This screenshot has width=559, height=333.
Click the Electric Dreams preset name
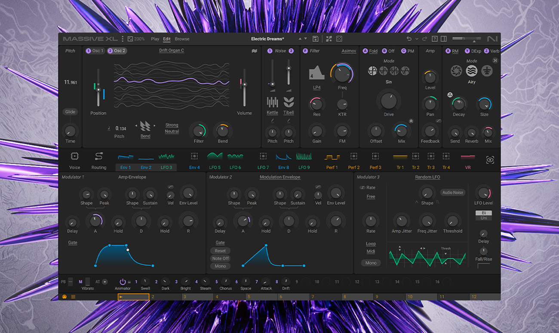(x=267, y=39)
